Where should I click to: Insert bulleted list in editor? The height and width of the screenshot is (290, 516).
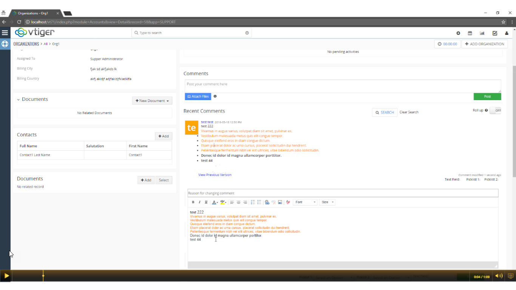coord(259,202)
